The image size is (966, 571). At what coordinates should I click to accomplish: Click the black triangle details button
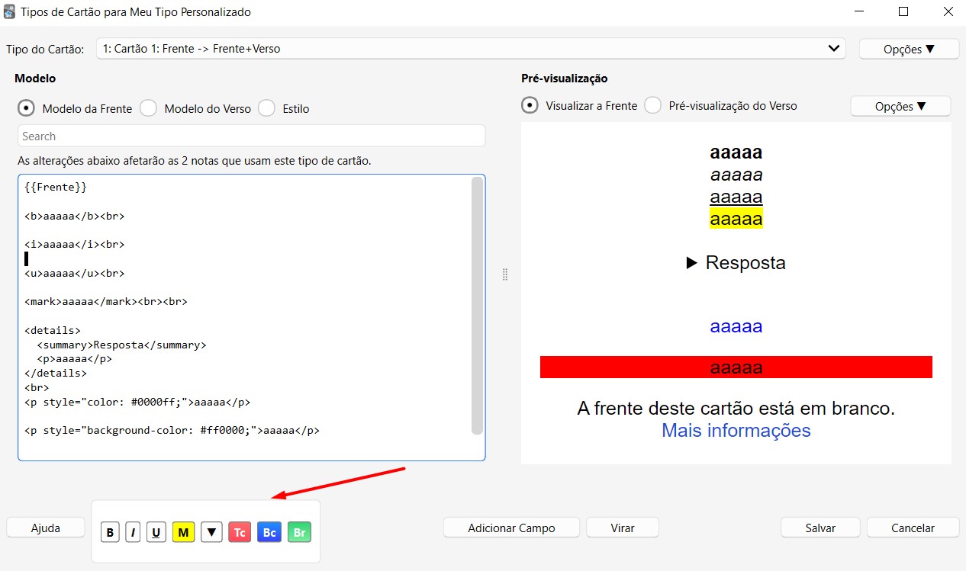[x=211, y=532]
